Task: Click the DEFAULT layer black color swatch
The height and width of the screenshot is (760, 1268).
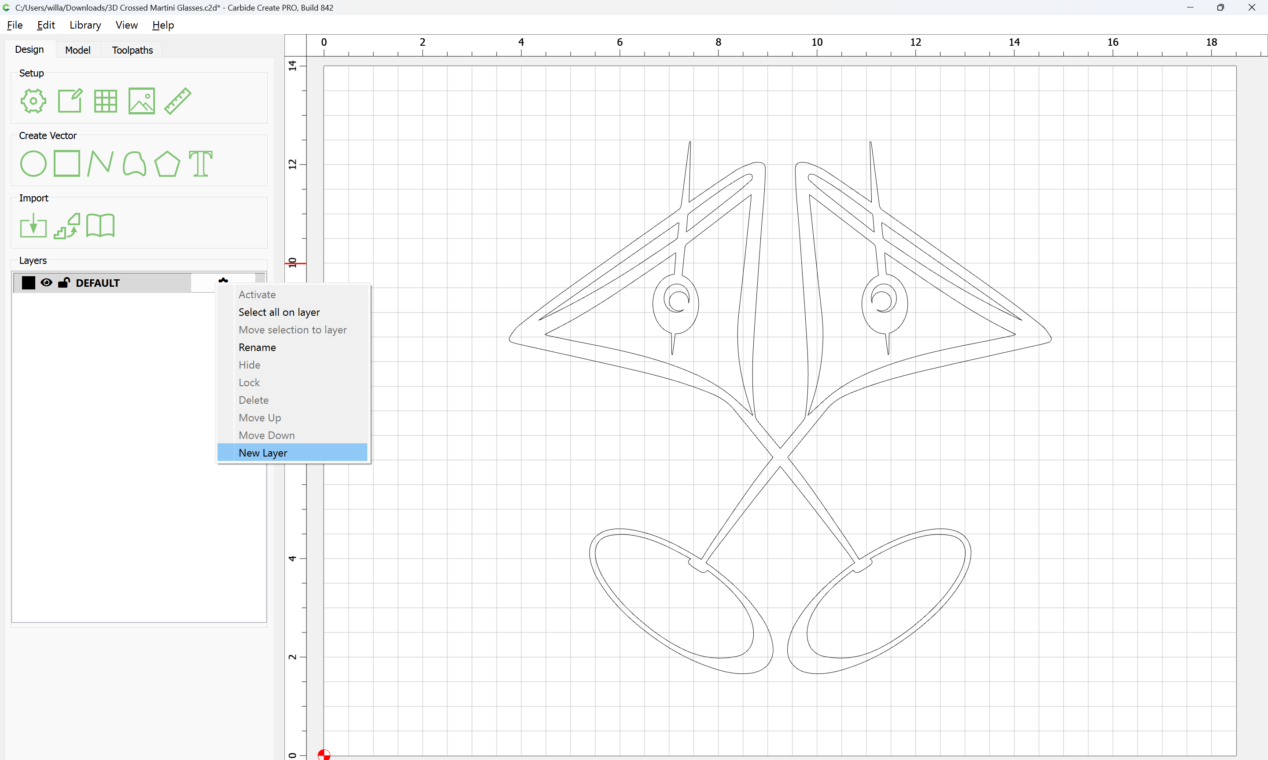Action: click(x=29, y=283)
